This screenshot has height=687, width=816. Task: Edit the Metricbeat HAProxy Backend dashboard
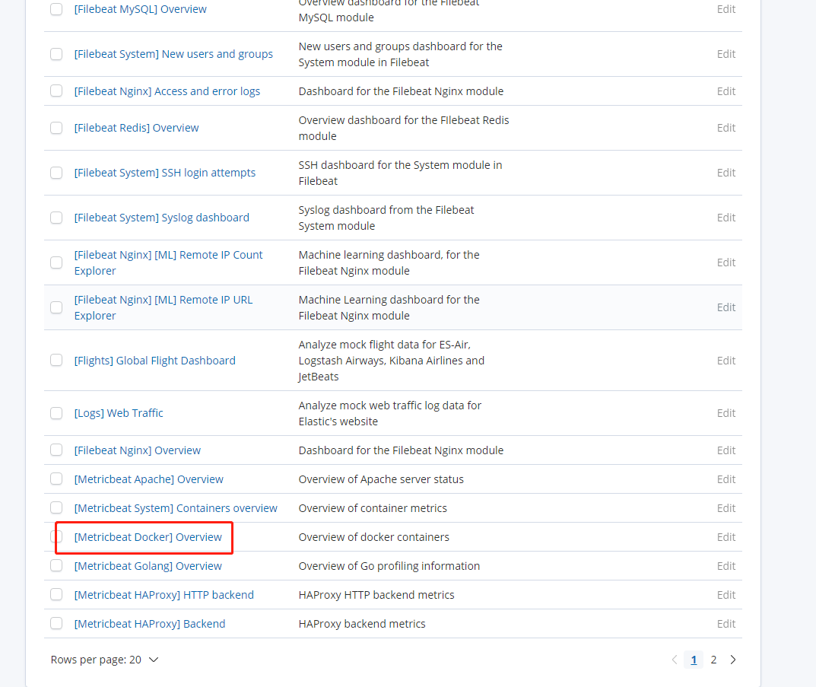pyautogui.click(x=726, y=624)
